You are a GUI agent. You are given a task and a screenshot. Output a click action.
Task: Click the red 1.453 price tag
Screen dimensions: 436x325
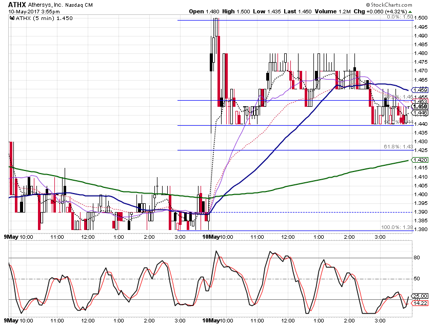click(x=420, y=101)
